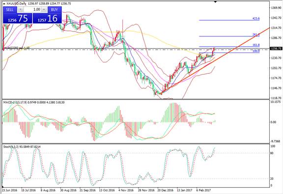
Task: Click price scale value 1230.70
Action: click(276, 58)
